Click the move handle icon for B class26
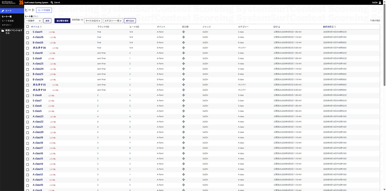386x191 pixels. (x=183, y=42)
